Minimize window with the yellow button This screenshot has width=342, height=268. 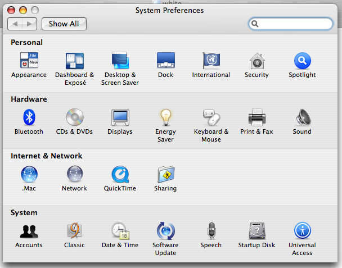[x=23, y=10]
